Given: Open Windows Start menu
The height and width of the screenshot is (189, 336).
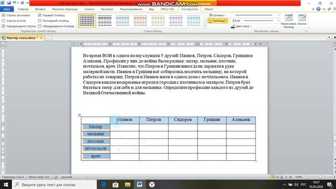Looking at the screenshot, I should pyautogui.click(x=6, y=184).
